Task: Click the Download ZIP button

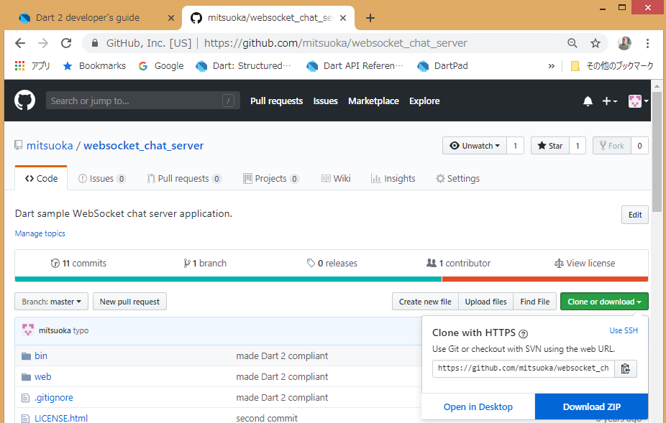Action: [x=592, y=406]
